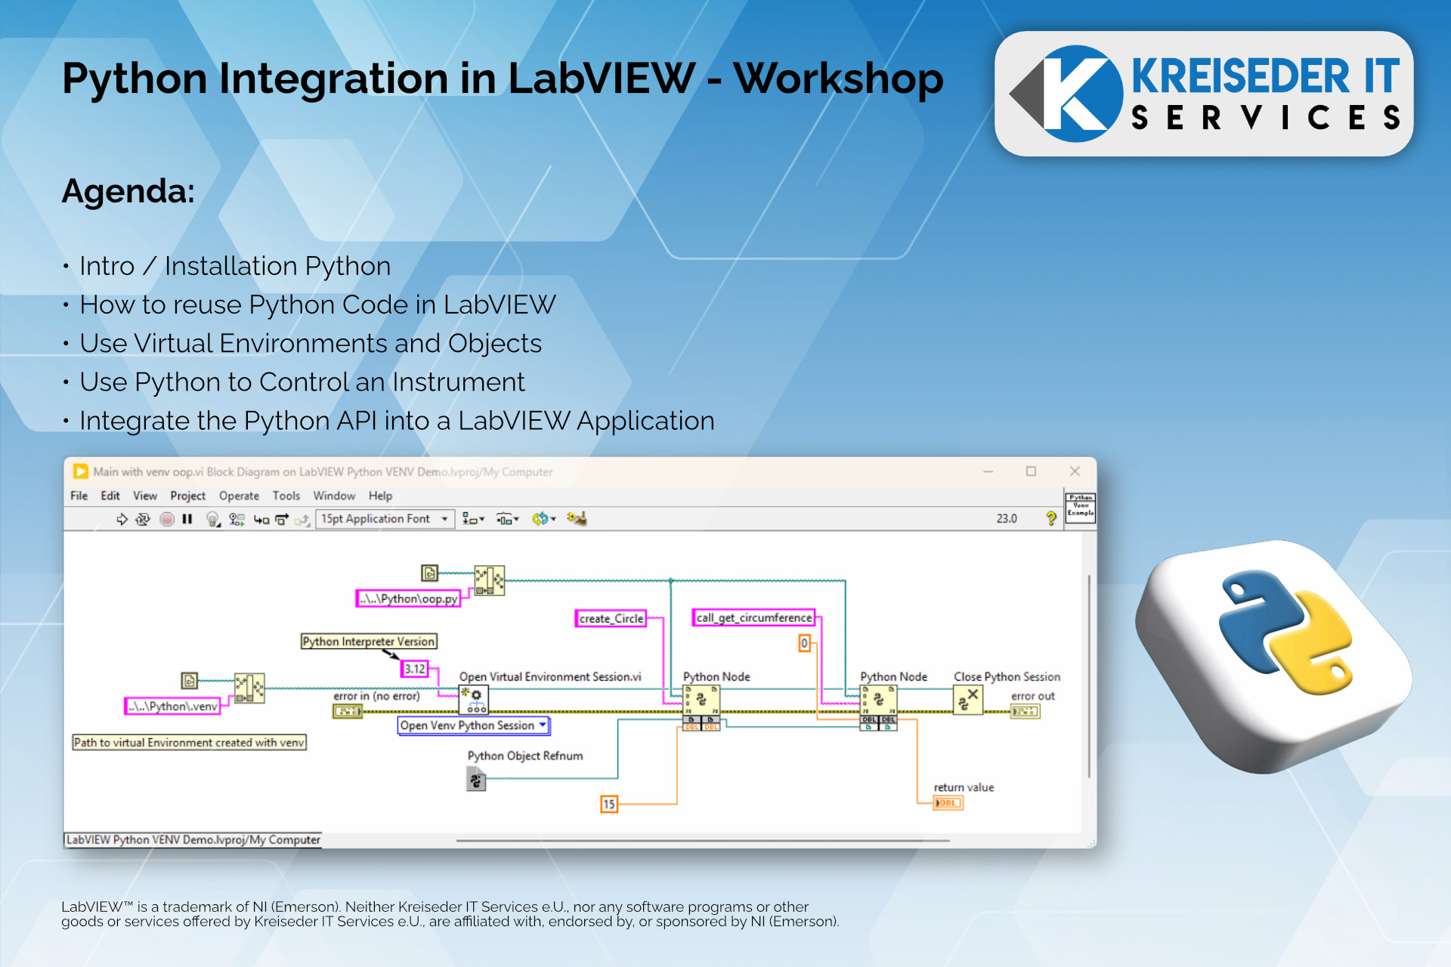Click the Step Out button
Viewport: 1451px width, 967px height.
pos(302,519)
